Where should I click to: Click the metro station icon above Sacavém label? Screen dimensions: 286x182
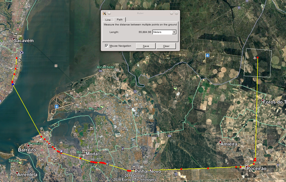[15, 37]
